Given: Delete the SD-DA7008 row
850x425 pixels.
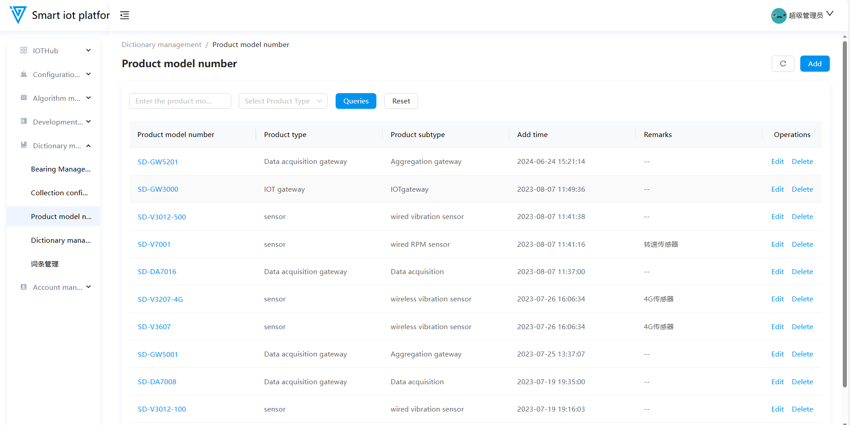Looking at the screenshot, I should coord(802,382).
